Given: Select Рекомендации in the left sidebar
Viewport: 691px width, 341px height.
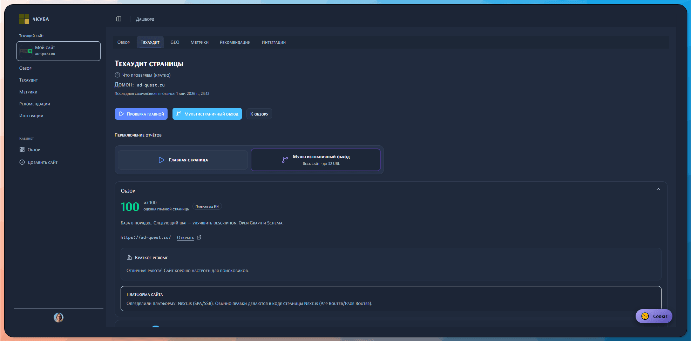Looking at the screenshot, I should coord(34,104).
